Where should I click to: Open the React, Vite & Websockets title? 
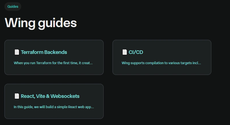50,96
